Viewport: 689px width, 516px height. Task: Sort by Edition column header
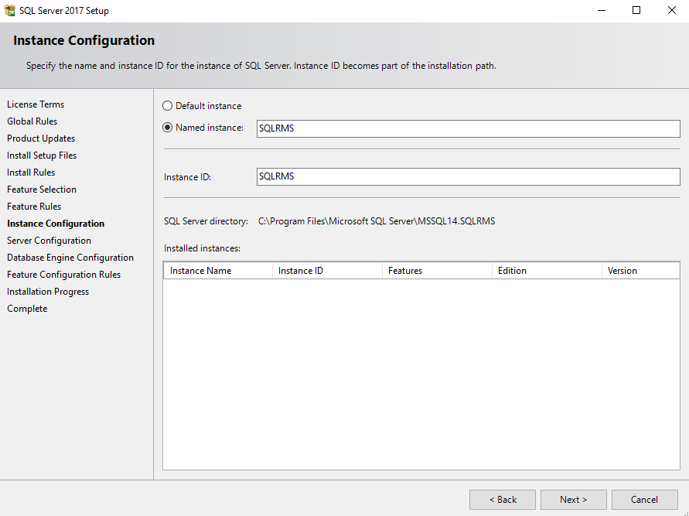point(547,271)
